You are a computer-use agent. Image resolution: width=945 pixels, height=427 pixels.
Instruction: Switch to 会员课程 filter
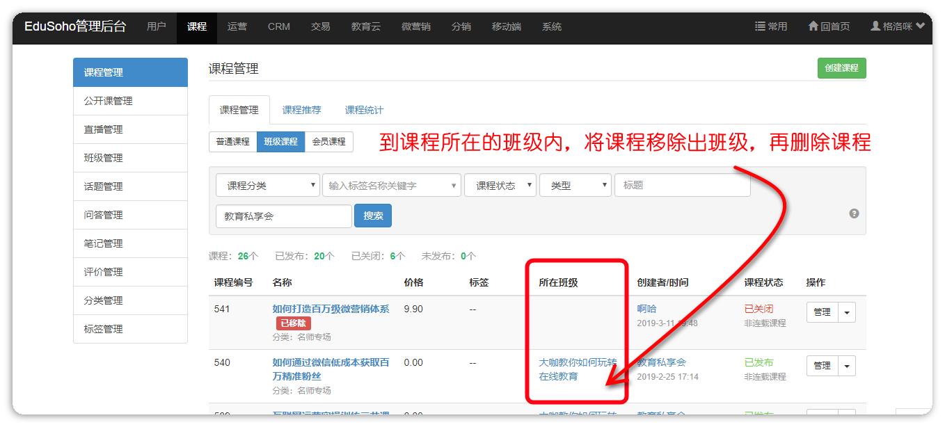[328, 142]
